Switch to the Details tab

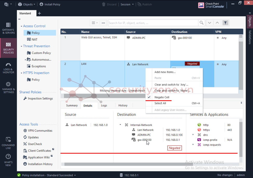88,106
